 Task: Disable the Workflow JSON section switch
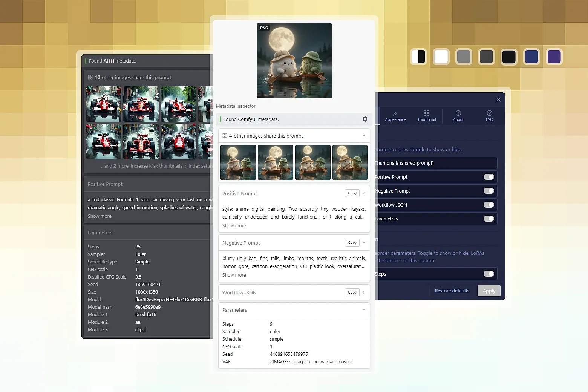click(x=488, y=205)
